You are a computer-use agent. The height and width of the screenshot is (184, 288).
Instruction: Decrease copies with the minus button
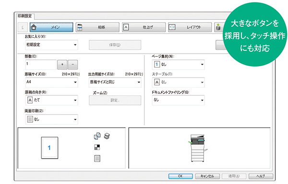(x=73, y=65)
